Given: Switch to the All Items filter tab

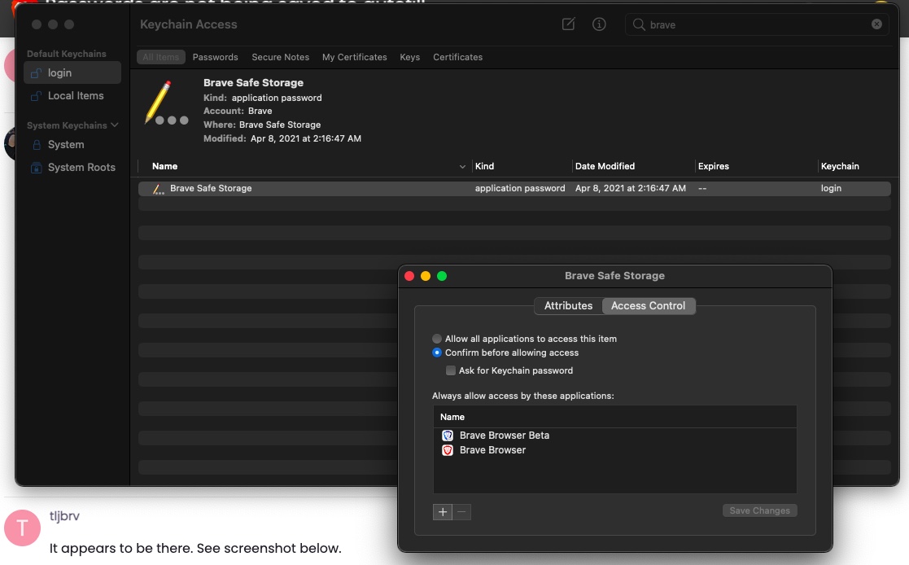Looking at the screenshot, I should point(160,57).
